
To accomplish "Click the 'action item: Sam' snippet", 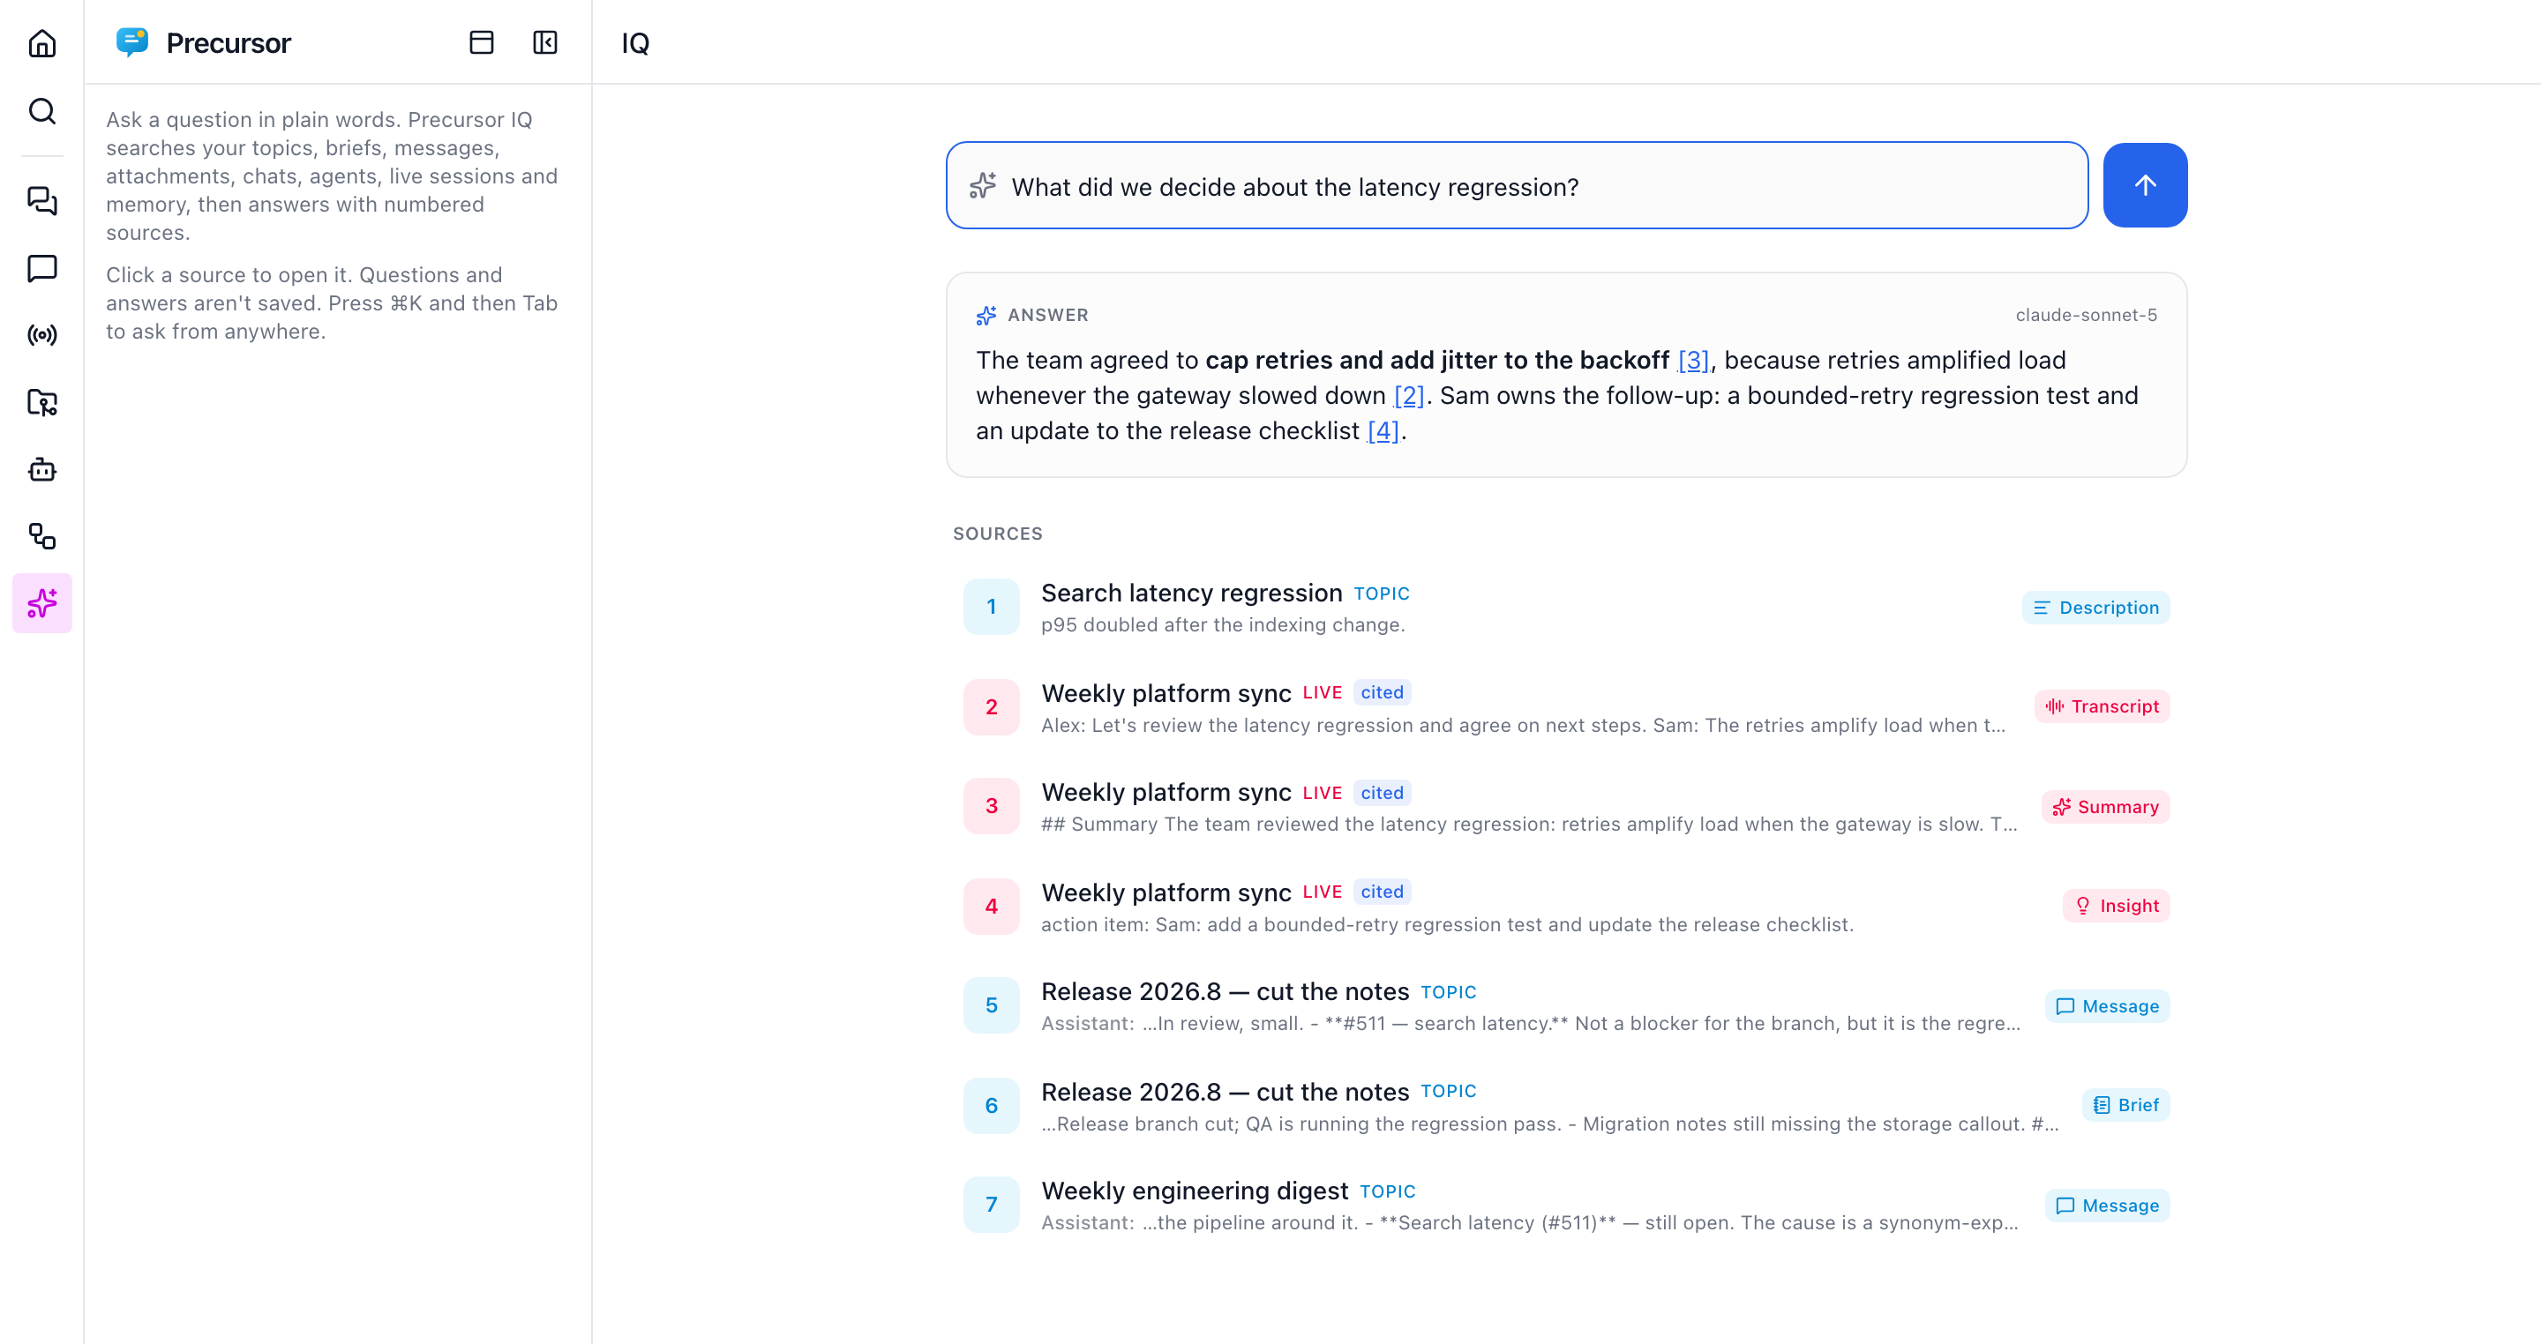I will coord(1447,925).
